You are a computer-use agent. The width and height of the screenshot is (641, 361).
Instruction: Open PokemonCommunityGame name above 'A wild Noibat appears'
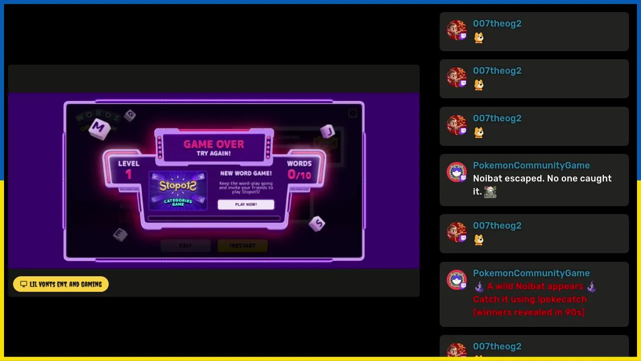[531, 273]
